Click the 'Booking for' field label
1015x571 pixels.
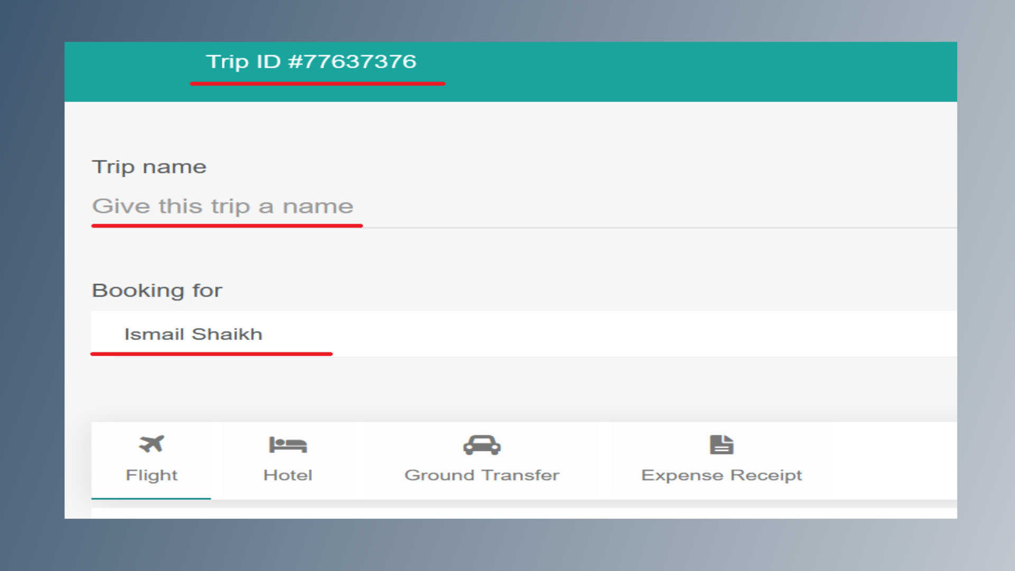click(x=157, y=290)
